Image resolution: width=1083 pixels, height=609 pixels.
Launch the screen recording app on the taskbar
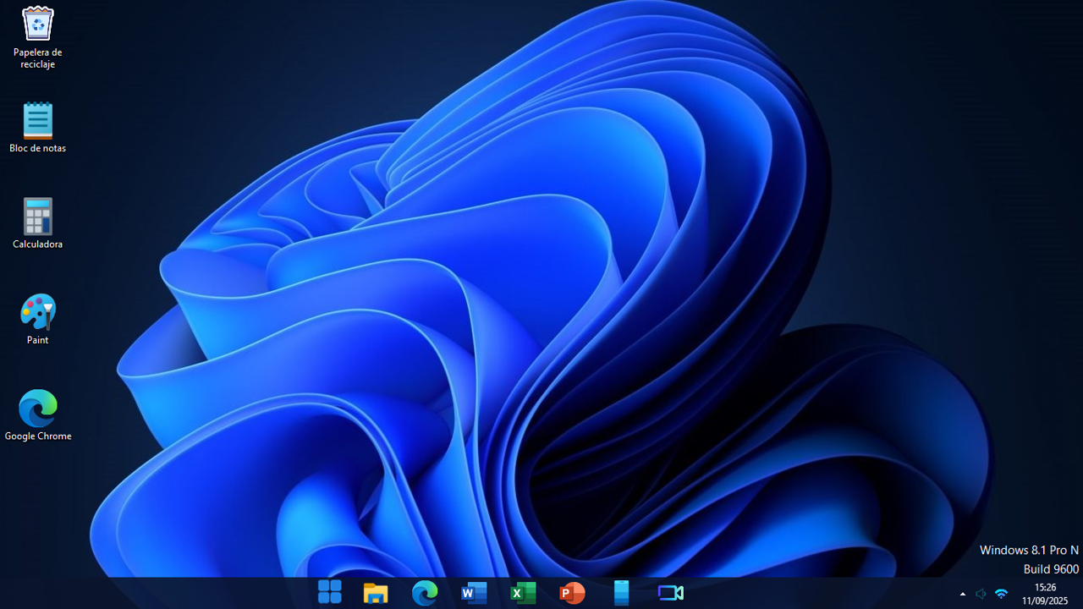tap(670, 593)
